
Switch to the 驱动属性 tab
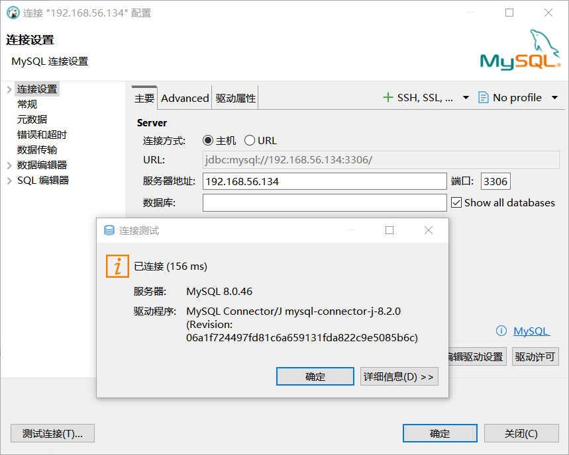(x=236, y=98)
